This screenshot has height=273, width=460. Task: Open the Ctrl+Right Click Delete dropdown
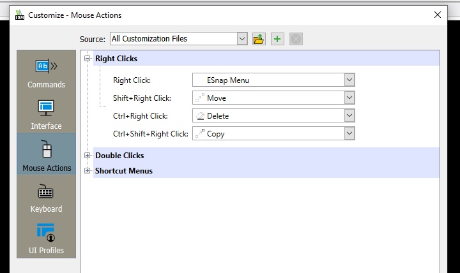pos(349,116)
